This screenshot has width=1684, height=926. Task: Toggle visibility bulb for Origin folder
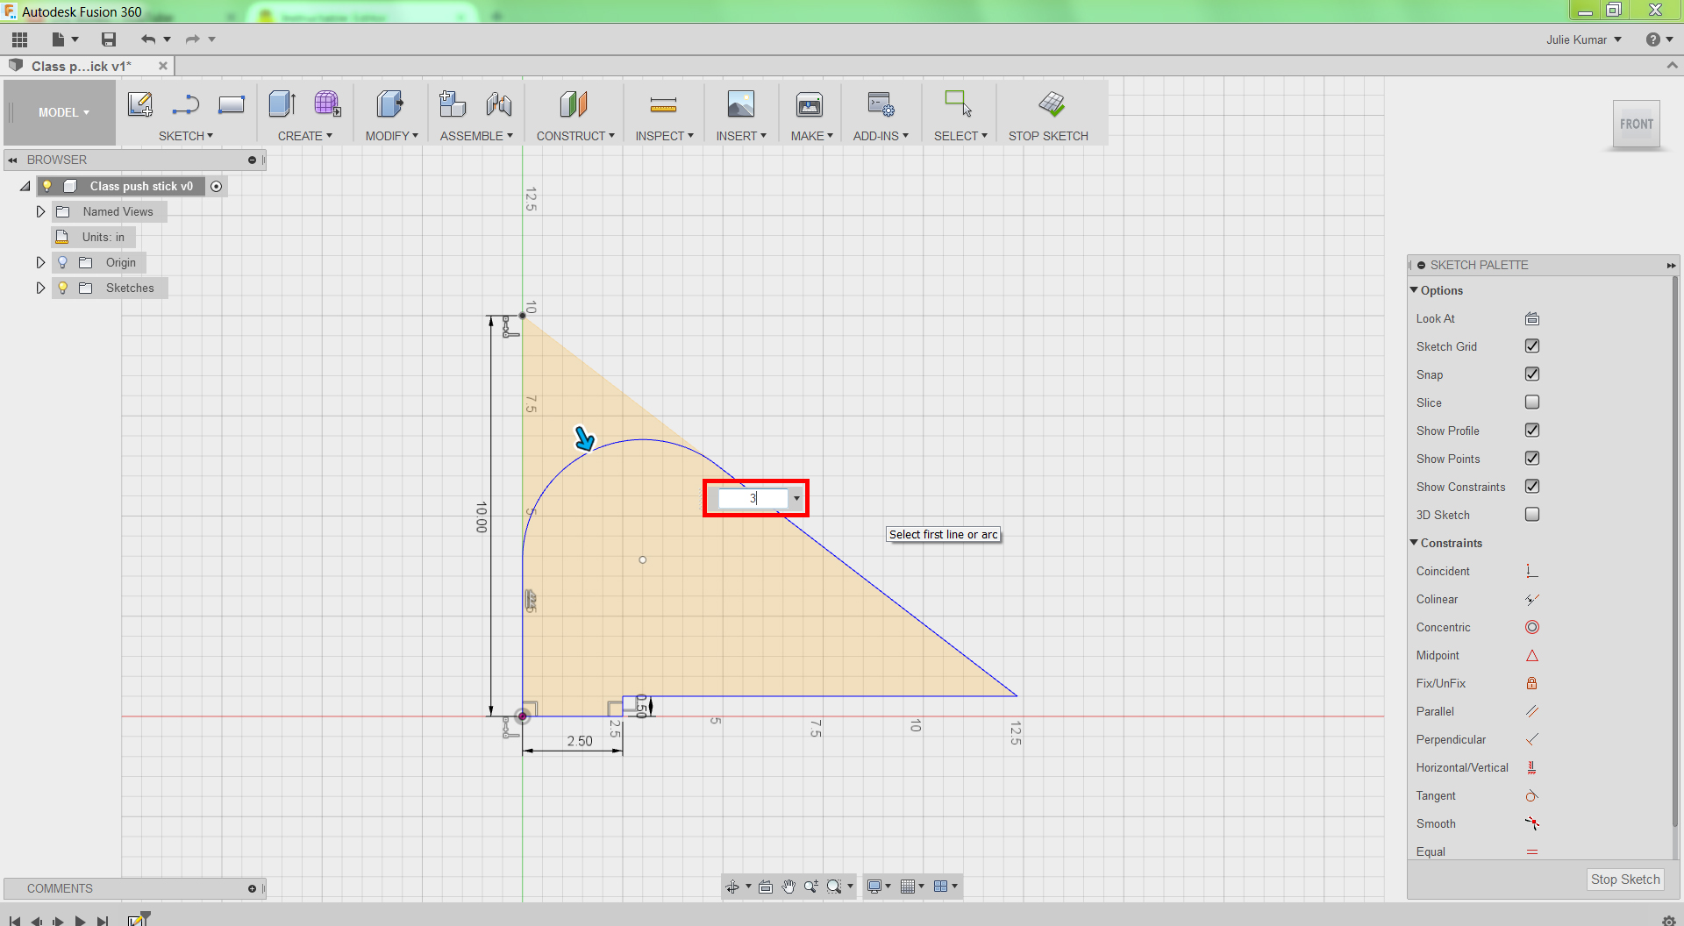(62, 262)
